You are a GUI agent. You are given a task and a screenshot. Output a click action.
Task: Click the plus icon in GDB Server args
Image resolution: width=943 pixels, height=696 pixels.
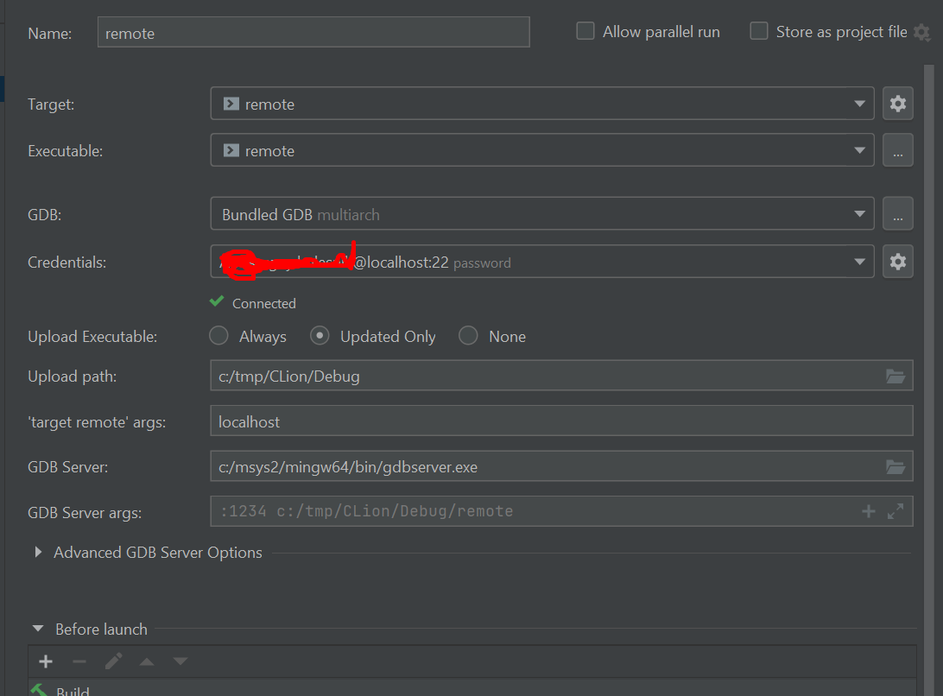868,511
